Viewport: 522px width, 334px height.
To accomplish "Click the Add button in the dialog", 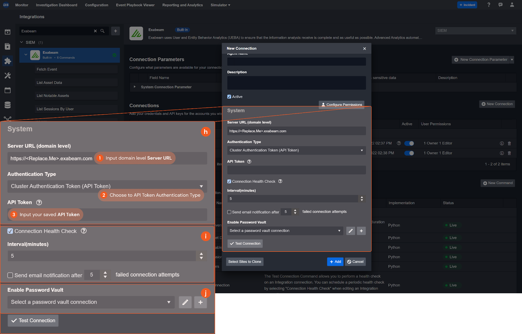I will click(x=335, y=262).
